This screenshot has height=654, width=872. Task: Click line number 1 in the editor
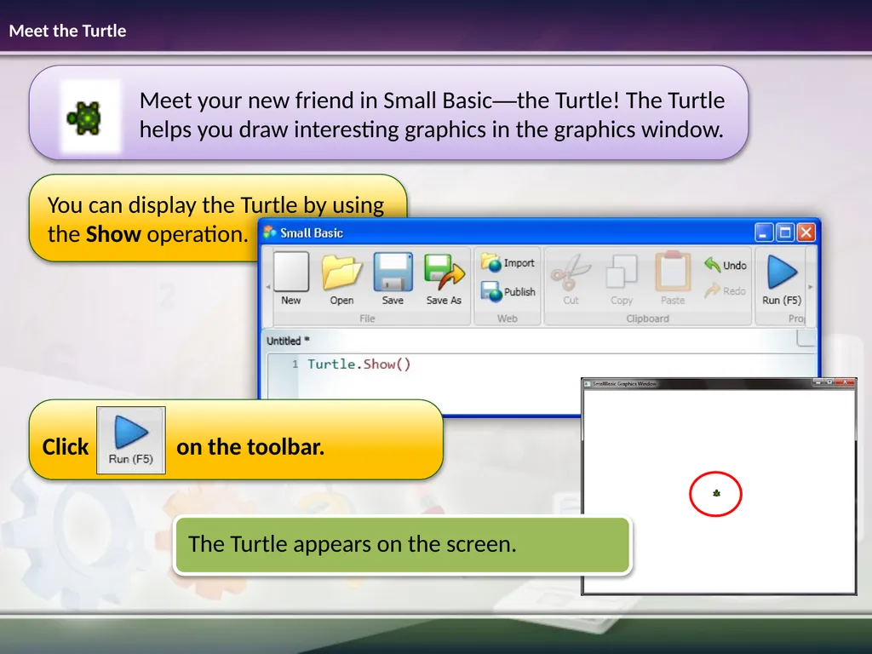[295, 364]
